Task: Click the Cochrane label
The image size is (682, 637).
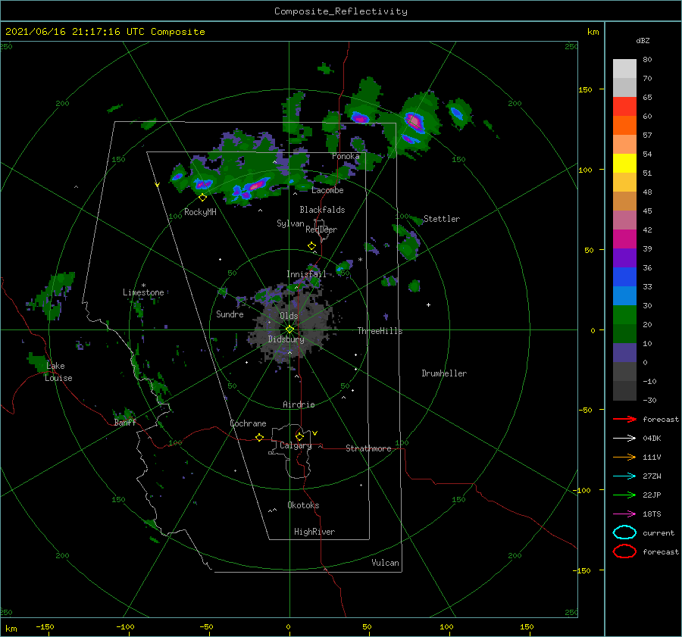Action: pos(248,423)
